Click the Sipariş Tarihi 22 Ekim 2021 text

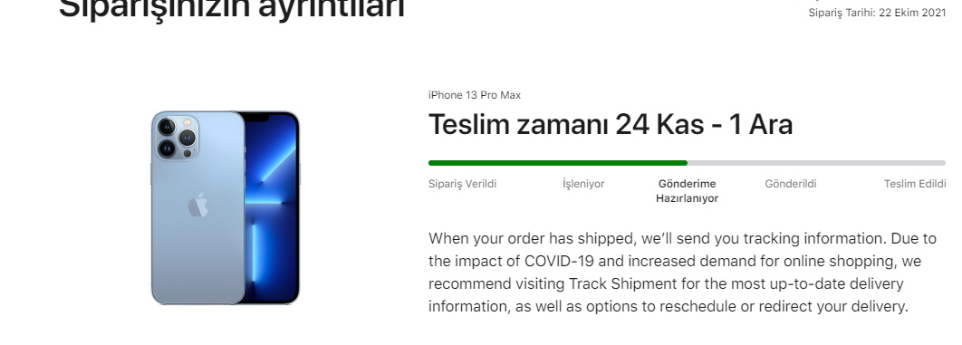coord(878,13)
